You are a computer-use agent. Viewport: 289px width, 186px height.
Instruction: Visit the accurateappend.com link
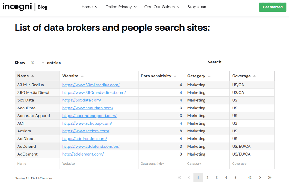(x=89, y=116)
